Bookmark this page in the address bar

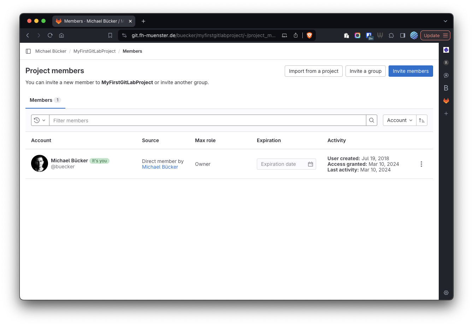tap(110, 35)
